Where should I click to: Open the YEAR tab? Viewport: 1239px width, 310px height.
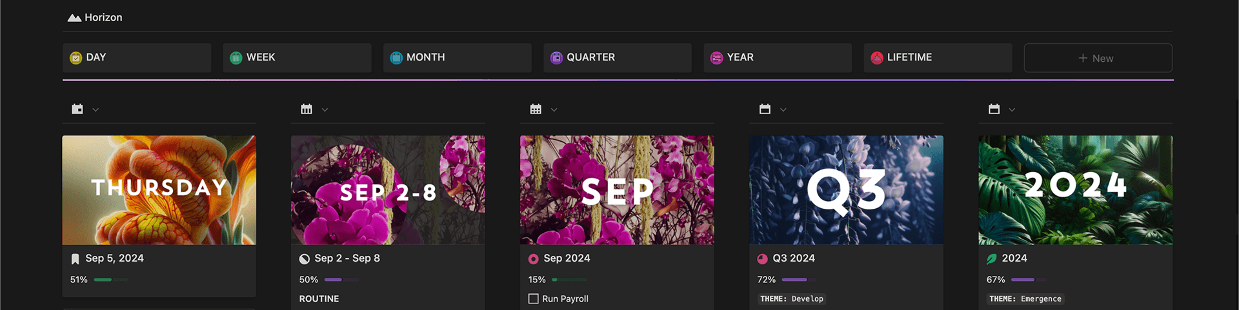point(778,58)
